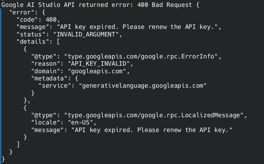Click the "code" key in the error JSON
The image size is (264, 164).
[x=27, y=20]
